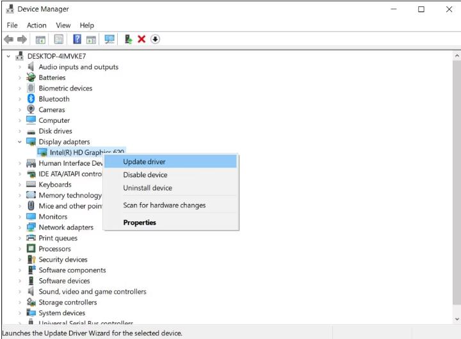Click the Print queues printer icon
The height and width of the screenshot is (339, 461).
(31, 238)
